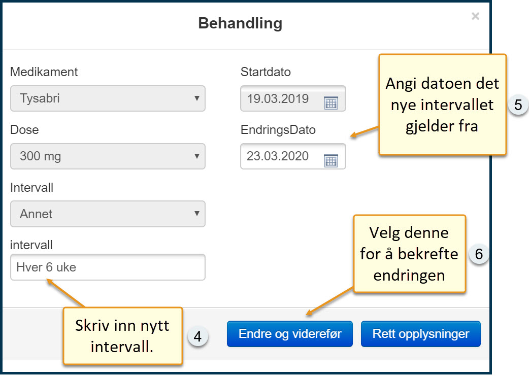Expand the Intervall dropdown showing Annet
The image size is (529, 376).
[x=108, y=214]
